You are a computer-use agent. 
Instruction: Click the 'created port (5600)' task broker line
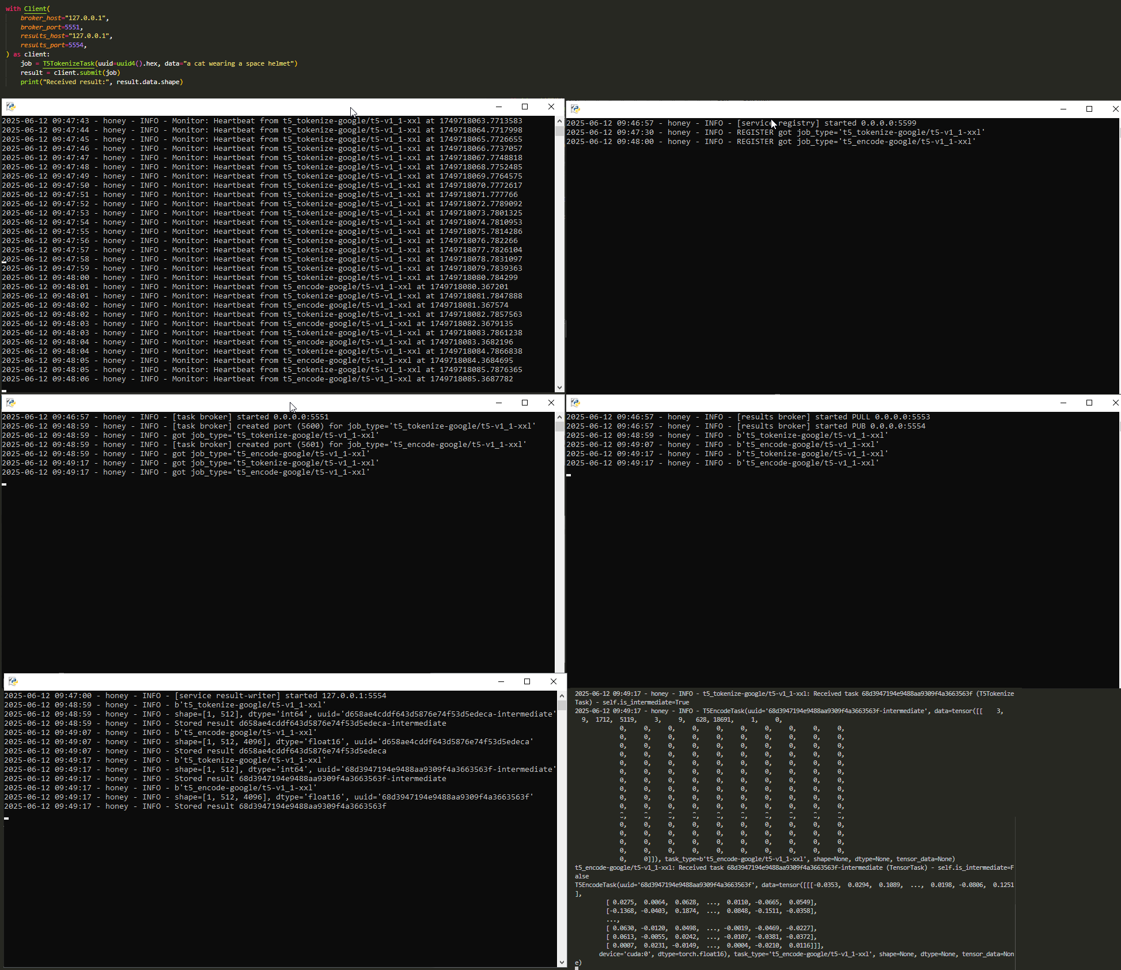(x=268, y=426)
